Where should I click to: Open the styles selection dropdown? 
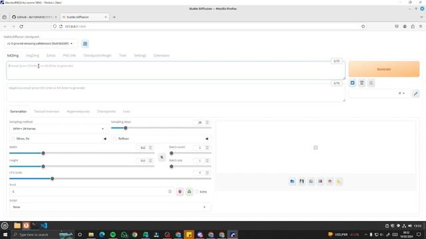[379, 94]
